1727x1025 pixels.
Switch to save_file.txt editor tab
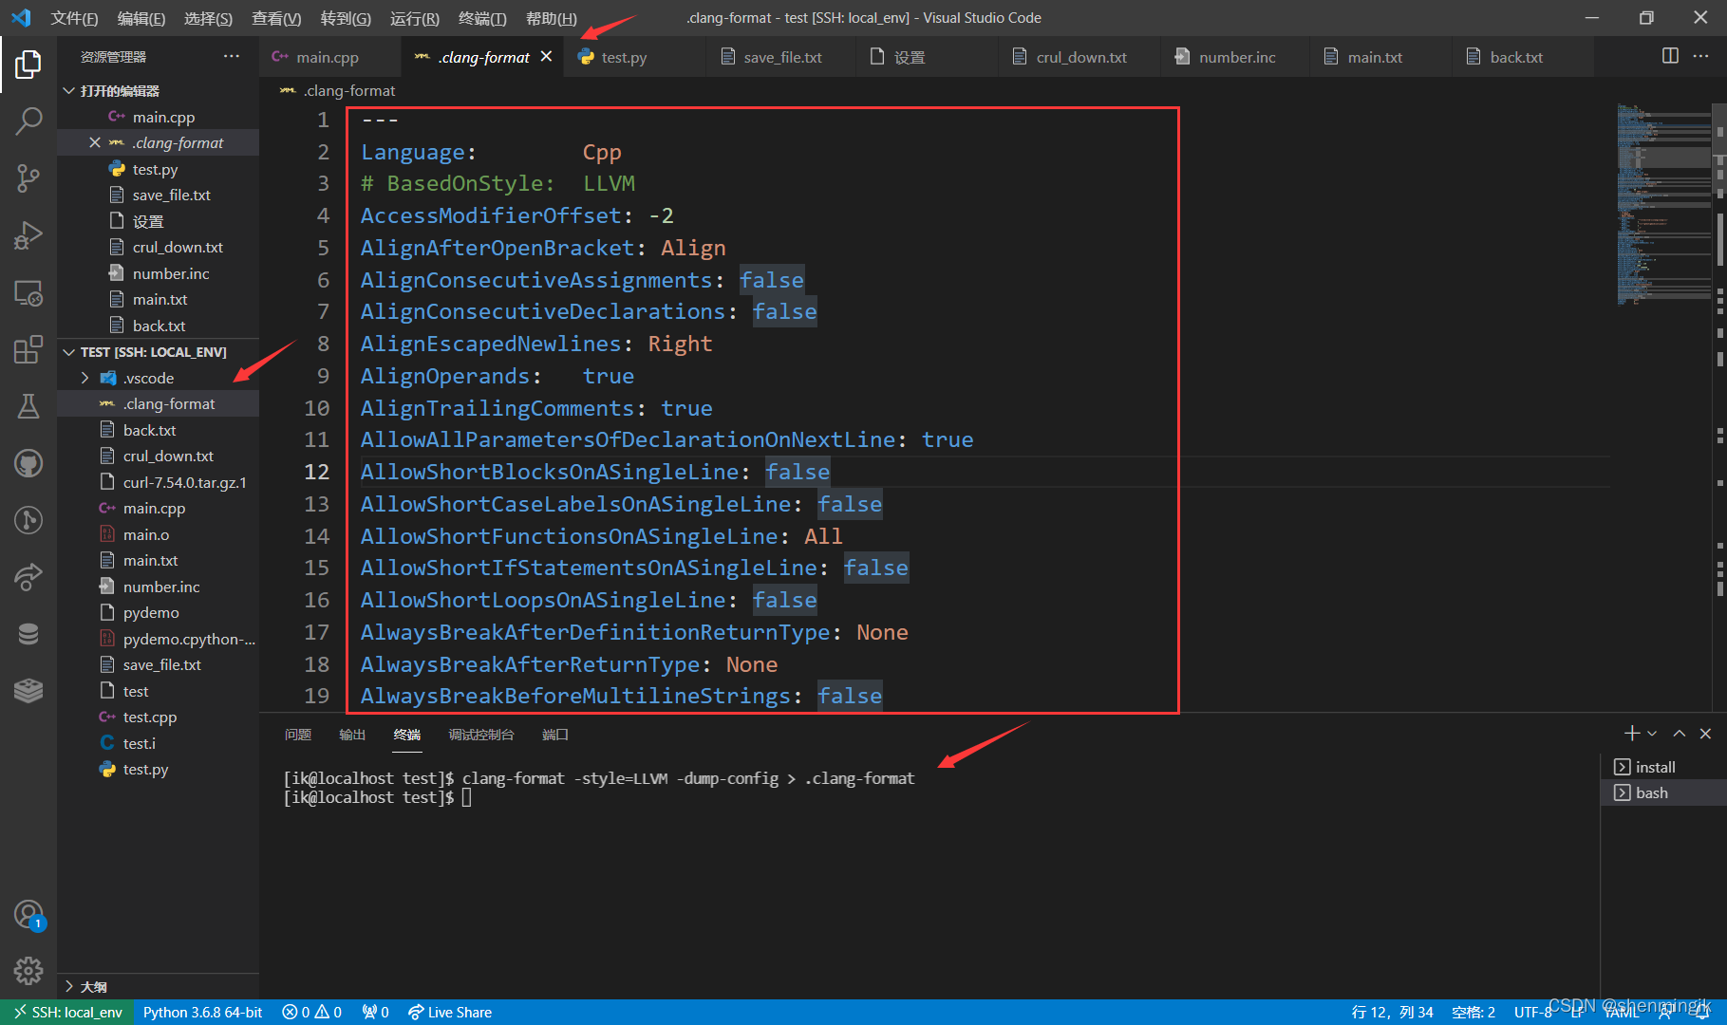coord(782,57)
